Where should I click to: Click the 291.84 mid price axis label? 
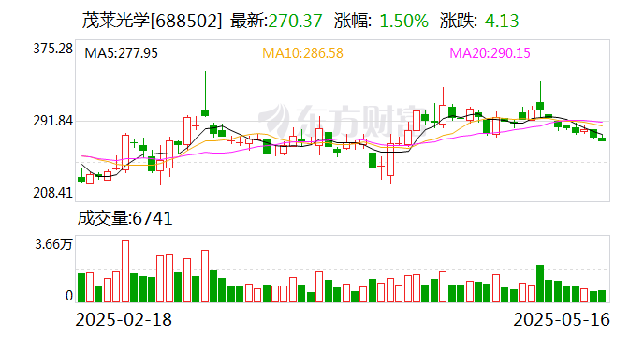tap(53, 121)
